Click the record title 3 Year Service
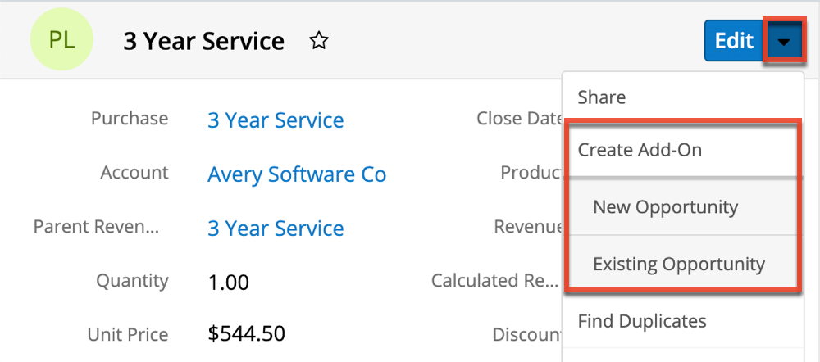The height and width of the screenshot is (362, 820). click(203, 41)
